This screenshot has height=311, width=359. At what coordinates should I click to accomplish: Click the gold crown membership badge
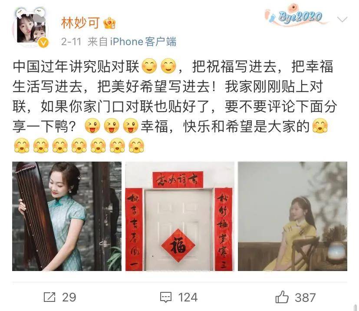click(x=109, y=23)
